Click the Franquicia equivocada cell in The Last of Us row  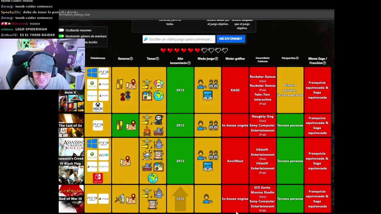coord(318,125)
